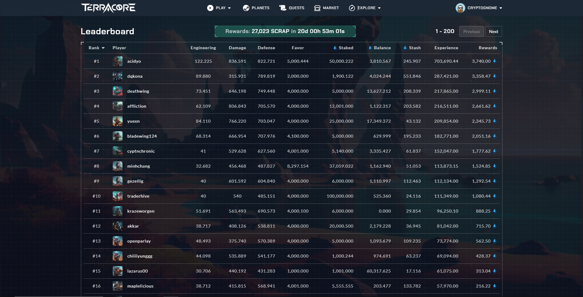Click krazeworgen's avatar thumbnail
The width and height of the screenshot is (583, 297).
tap(118, 211)
